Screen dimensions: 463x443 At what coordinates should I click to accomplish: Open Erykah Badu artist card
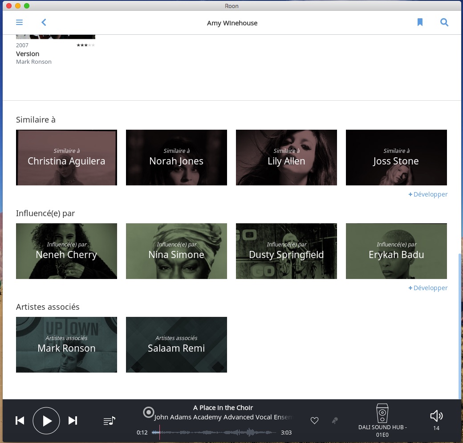coord(396,251)
